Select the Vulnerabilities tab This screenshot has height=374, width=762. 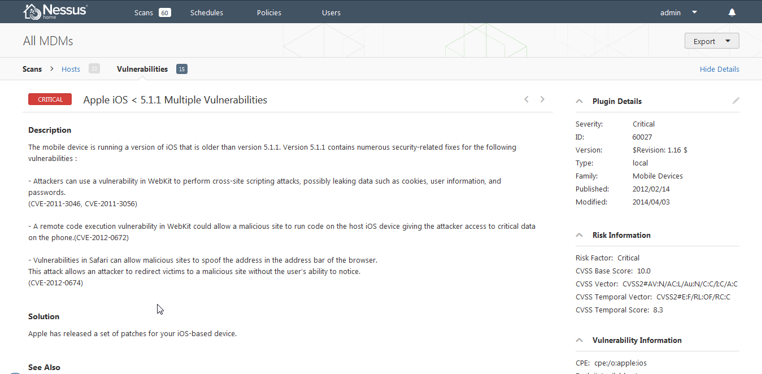tap(142, 69)
